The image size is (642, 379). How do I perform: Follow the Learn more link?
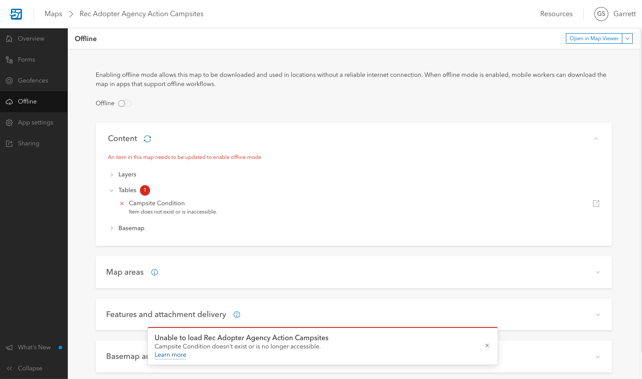tap(171, 355)
